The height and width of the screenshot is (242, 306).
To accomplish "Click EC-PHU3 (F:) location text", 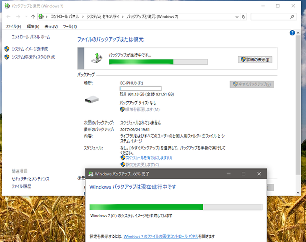I will (132, 83).
